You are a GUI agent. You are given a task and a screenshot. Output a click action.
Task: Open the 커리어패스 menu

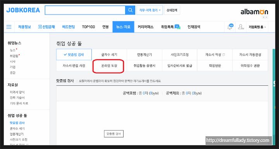tap(146, 27)
